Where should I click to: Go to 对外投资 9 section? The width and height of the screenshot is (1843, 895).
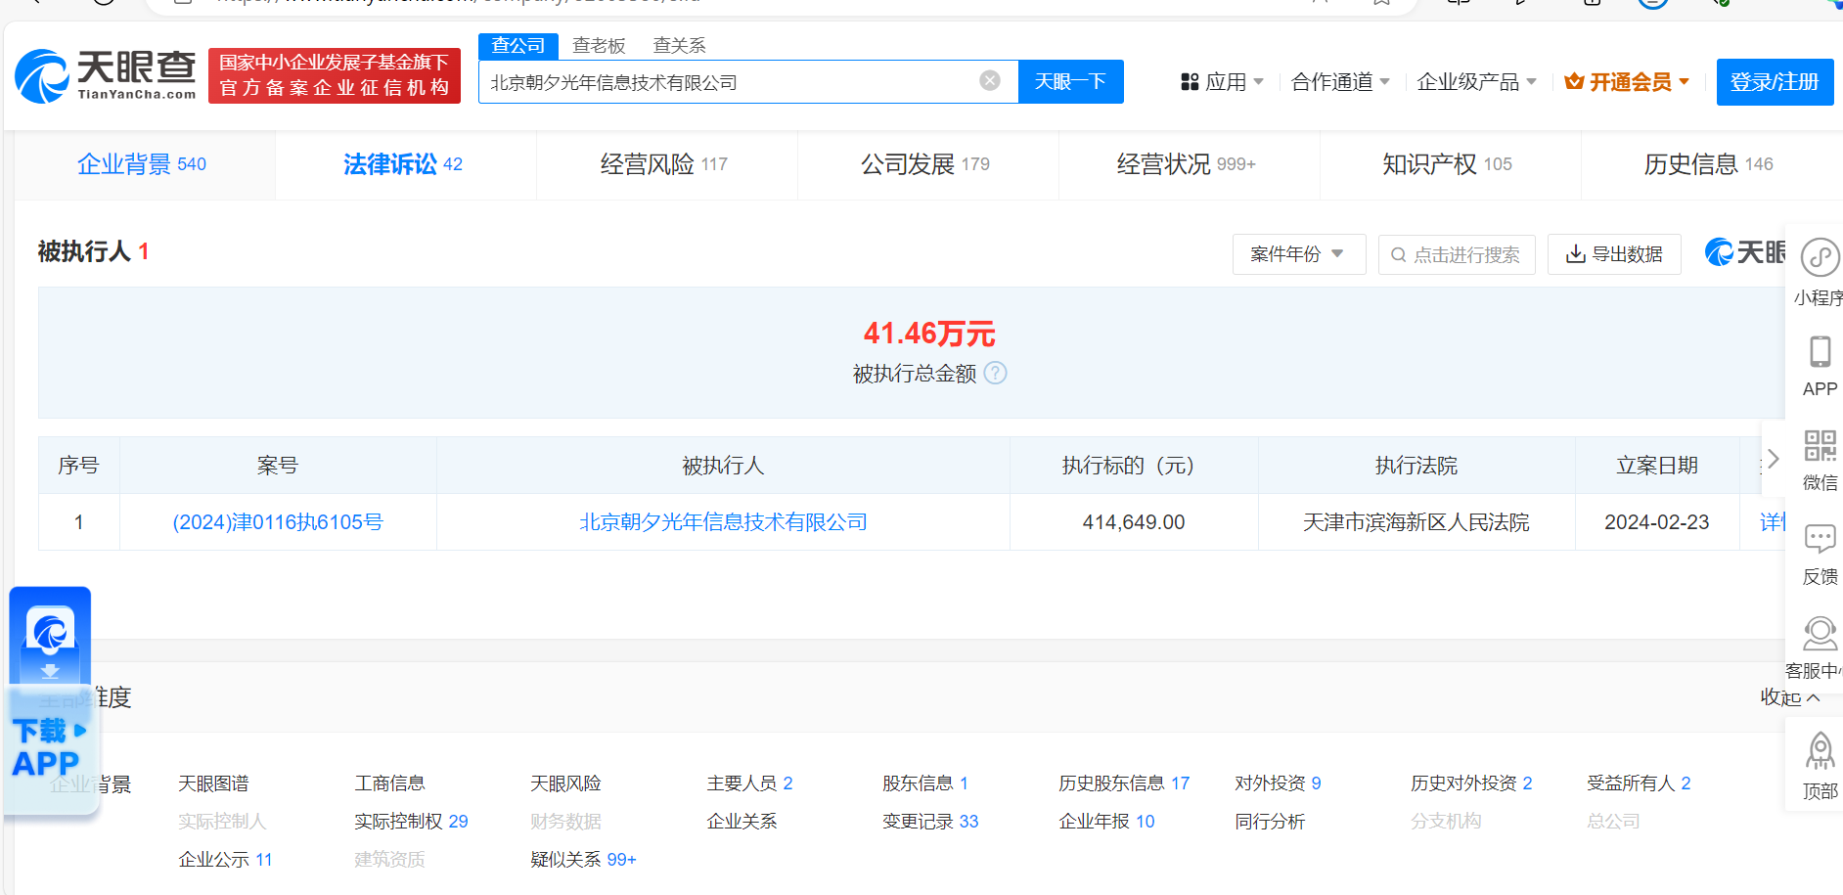click(1278, 783)
